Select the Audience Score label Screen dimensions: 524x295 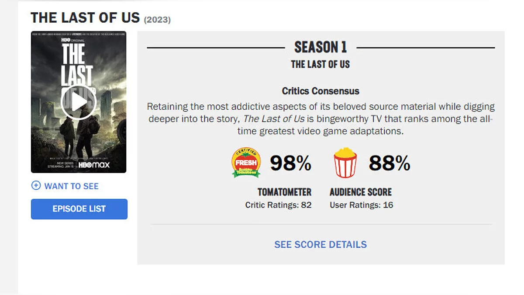[361, 192]
